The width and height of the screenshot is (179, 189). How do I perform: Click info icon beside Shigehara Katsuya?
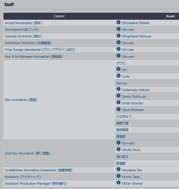coord(118,36)
